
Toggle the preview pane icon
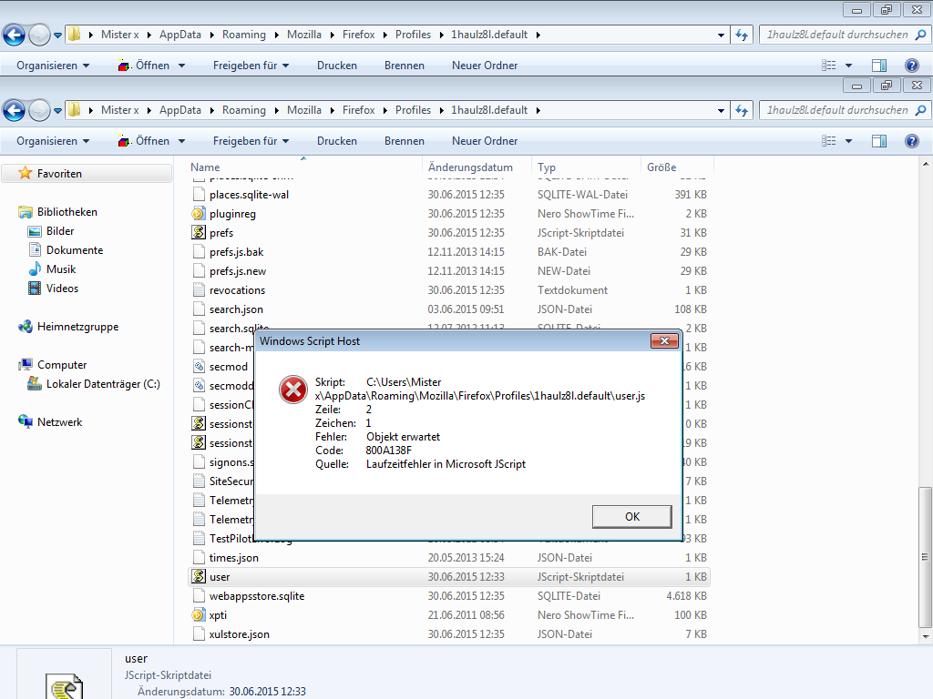point(879,141)
